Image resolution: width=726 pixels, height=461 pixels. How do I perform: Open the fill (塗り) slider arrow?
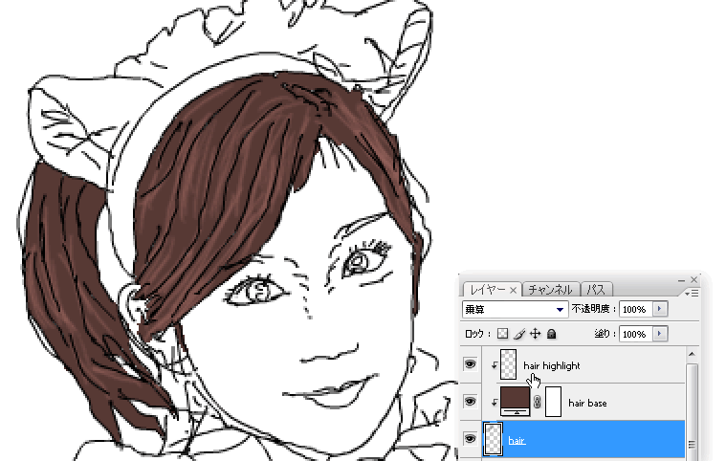coord(660,334)
